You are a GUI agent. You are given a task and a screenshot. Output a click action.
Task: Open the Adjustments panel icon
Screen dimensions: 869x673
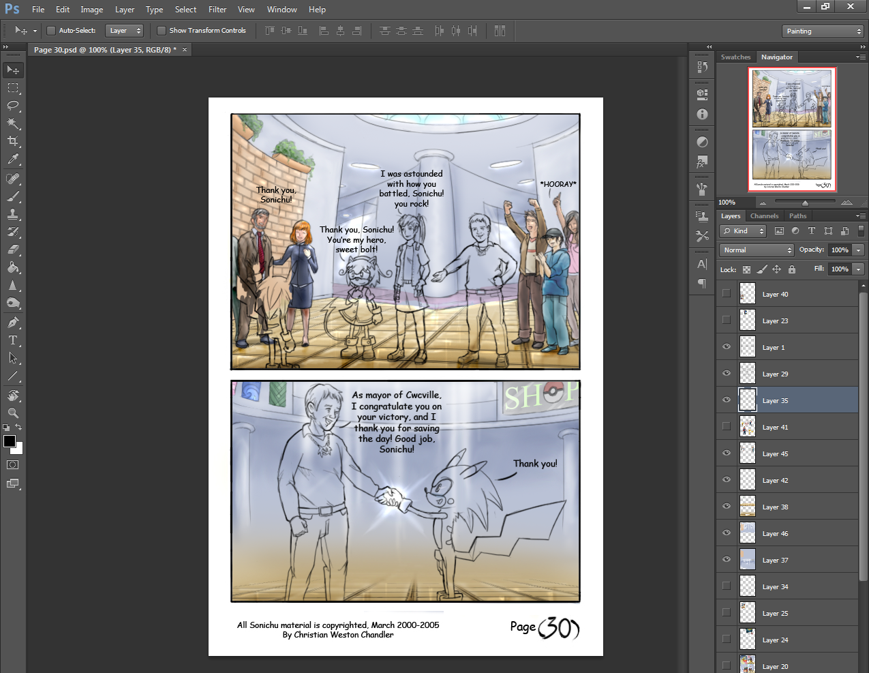point(702,142)
